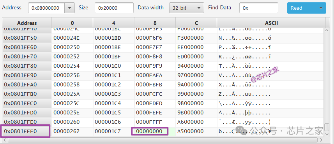The width and height of the screenshot is (334, 144).
Task: Click cell value F3000000
Action: coord(191,38)
